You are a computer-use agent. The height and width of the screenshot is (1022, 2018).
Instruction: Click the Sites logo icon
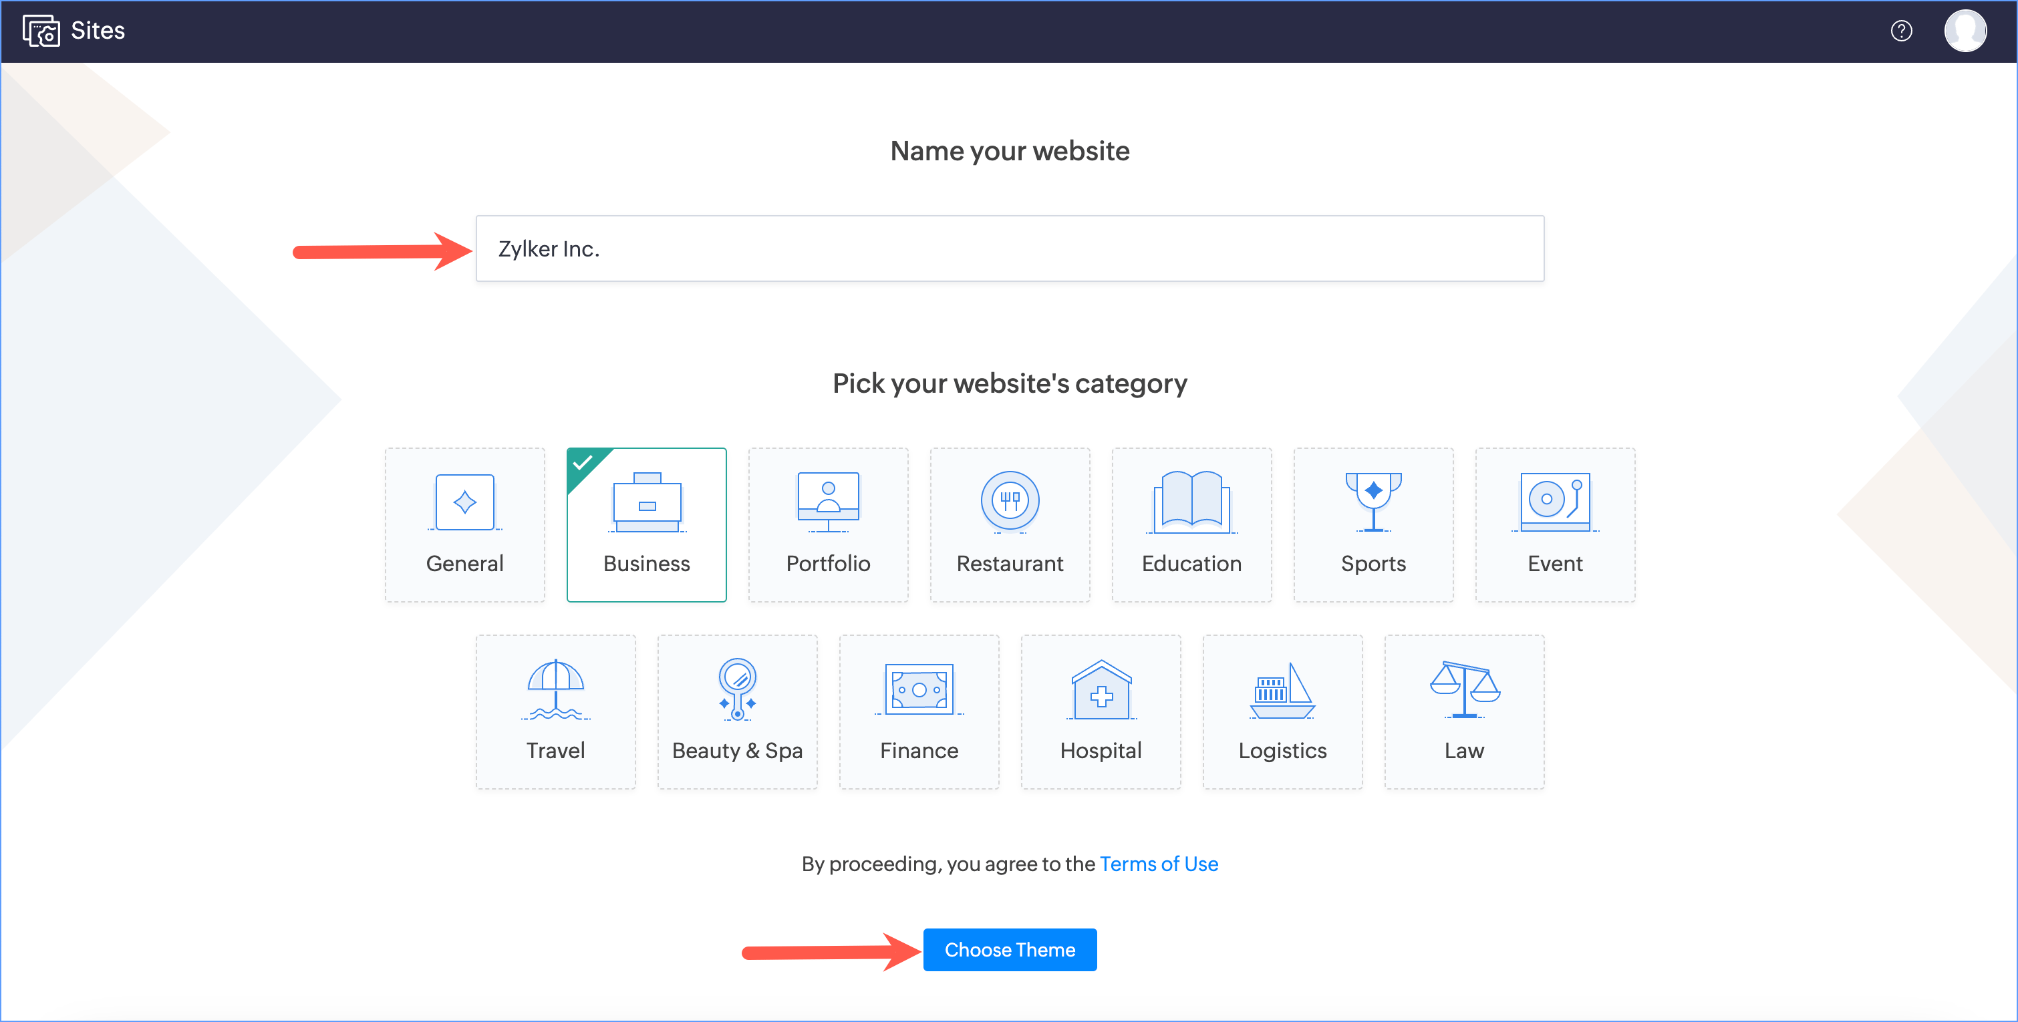[x=41, y=31]
